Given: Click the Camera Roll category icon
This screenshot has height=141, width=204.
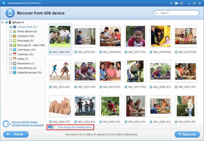Looking at the screenshot, I should tap(15, 27).
